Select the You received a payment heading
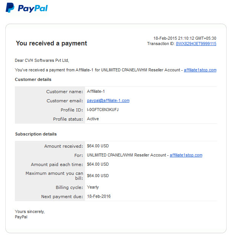 click(x=52, y=44)
